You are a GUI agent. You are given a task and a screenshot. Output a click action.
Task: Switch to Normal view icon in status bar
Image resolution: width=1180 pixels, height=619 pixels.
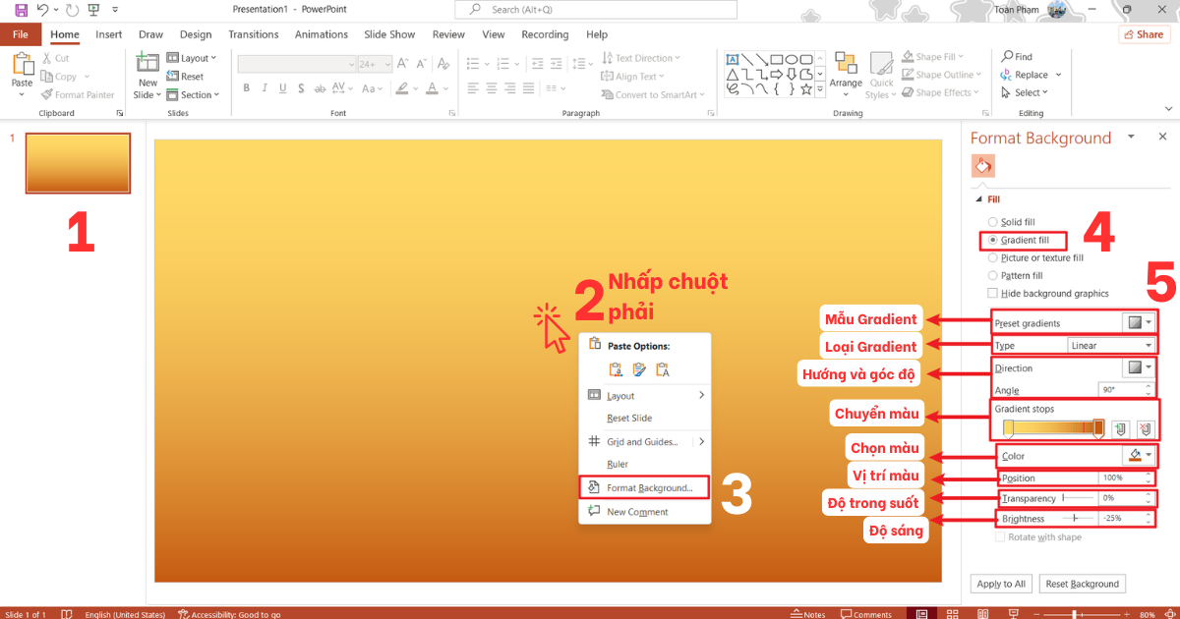click(x=921, y=614)
